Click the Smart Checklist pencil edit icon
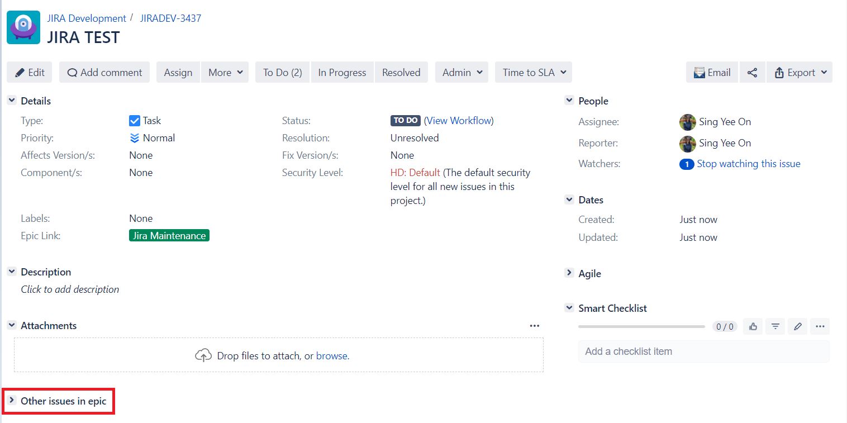Screen dimensions: 847x423 [x=798, y=326]
